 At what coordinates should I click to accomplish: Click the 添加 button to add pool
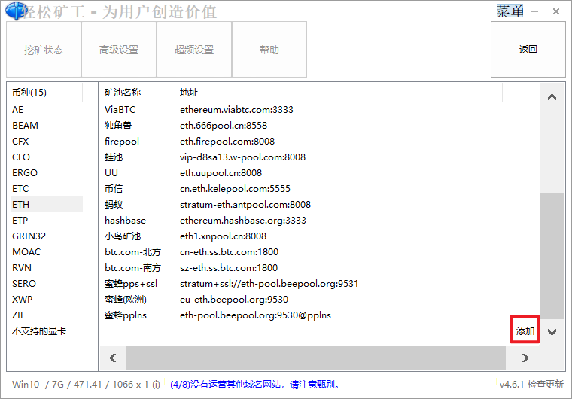coord(525,331)
